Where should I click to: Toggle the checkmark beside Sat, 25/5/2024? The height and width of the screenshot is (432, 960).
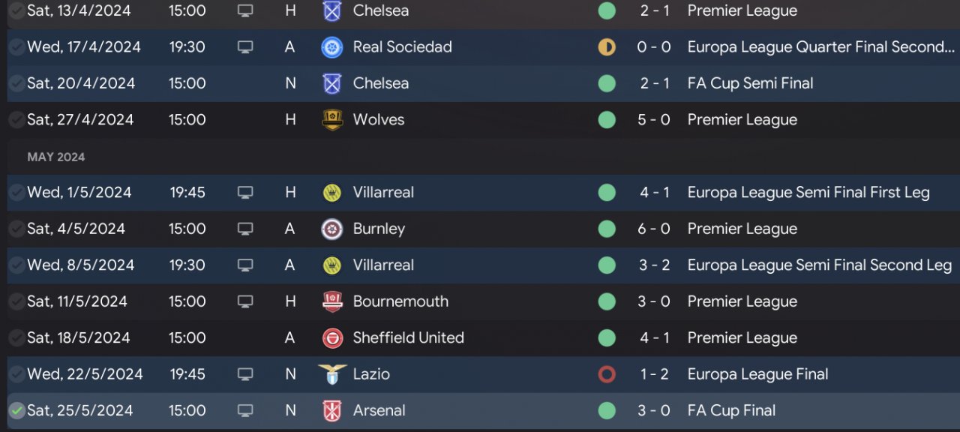[16, 411]
